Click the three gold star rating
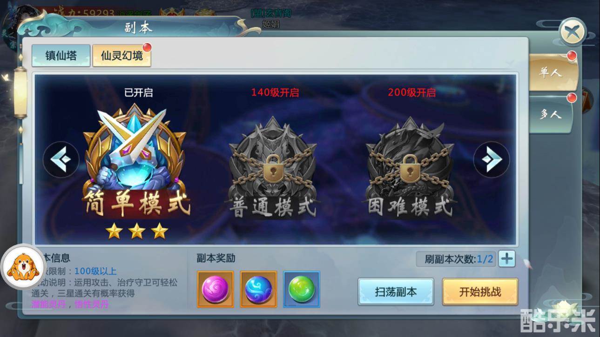 pos(136,231)
